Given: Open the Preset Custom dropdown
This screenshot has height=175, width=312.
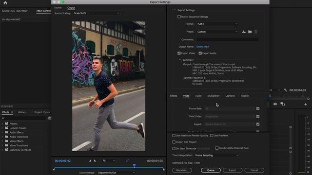Looking at the screenshot, I should tap(217, 32).
